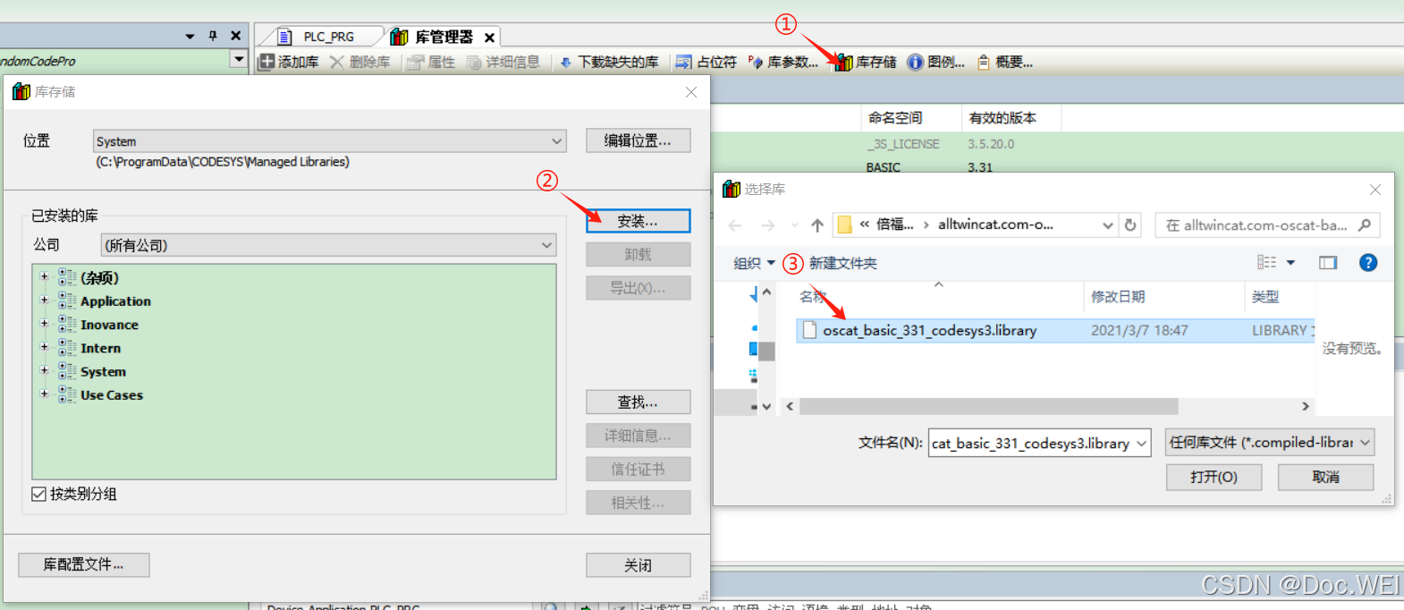Expand the Use Cases library category
Image resolution: width=1404 pixels, height=610 pixels.
pos(44,393)
